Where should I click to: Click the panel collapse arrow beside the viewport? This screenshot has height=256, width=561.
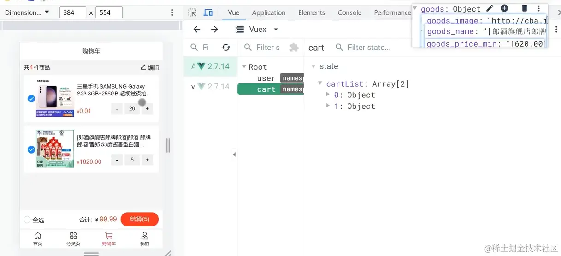(234, 155)
